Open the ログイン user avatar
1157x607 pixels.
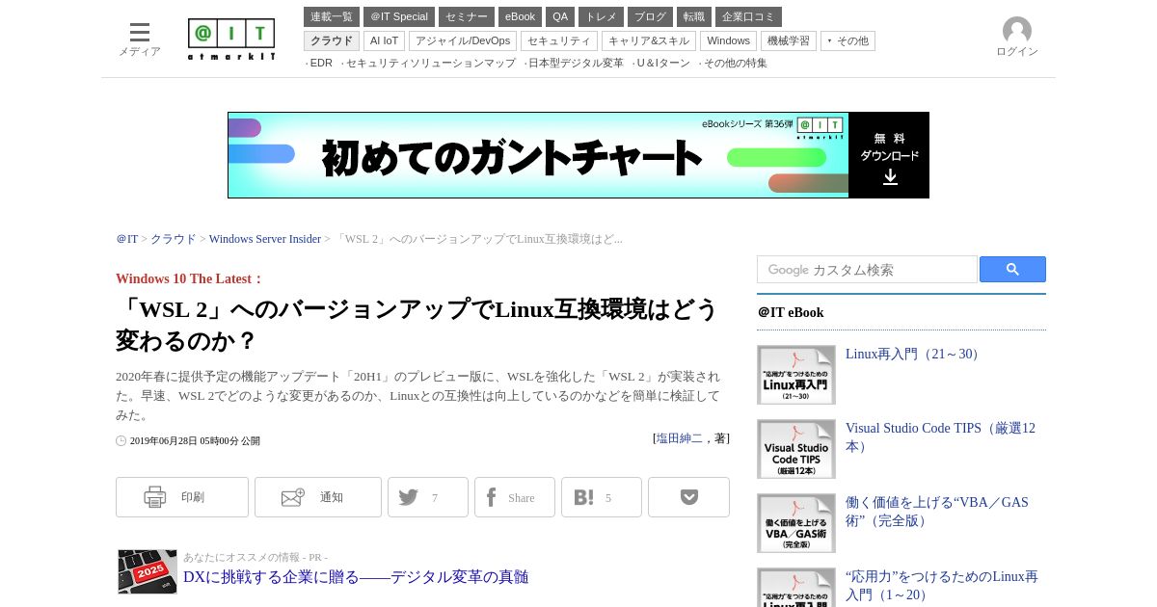(x=1017, y=38)
